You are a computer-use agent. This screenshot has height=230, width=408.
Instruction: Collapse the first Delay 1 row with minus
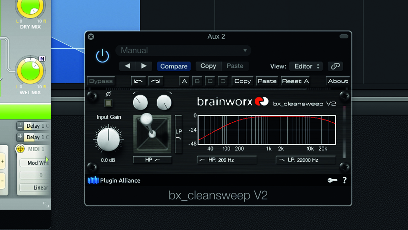pyautogui.click(x=20, y=126)
